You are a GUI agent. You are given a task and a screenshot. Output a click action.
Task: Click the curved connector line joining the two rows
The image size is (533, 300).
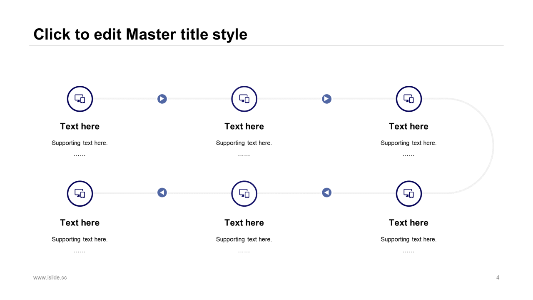point(493,146)
